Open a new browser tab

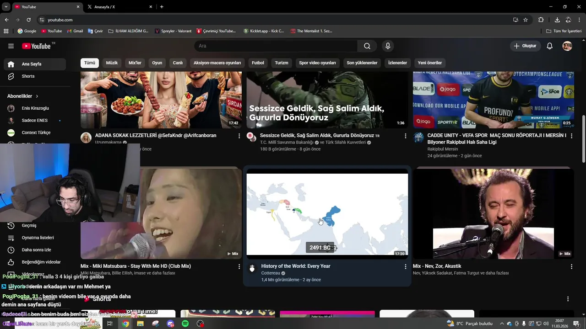[162, 7]
